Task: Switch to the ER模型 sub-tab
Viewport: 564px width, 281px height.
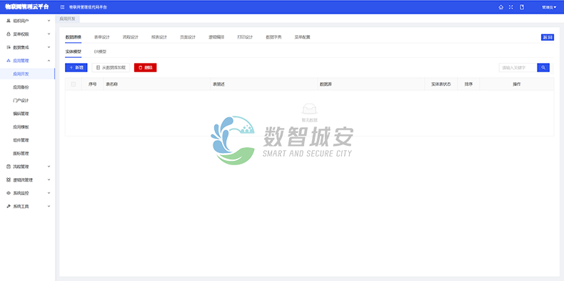Action: [101, 51]
